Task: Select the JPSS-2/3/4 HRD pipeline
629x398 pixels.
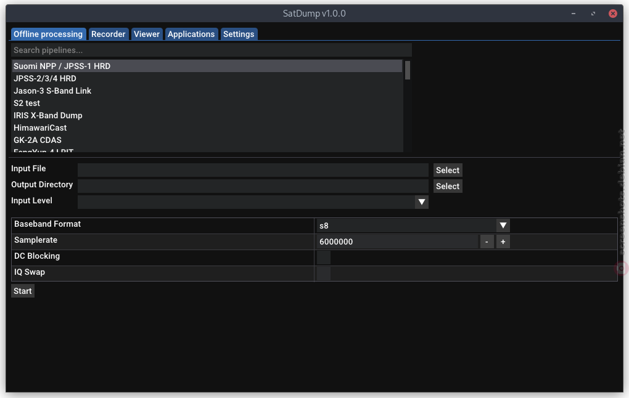Action: click(x=207, y=79)
